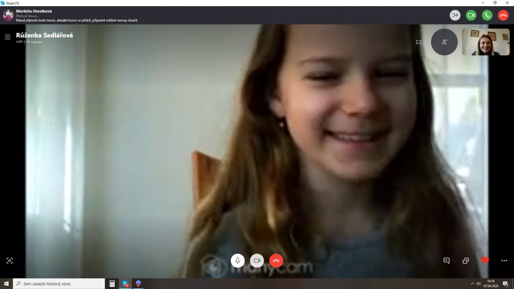Add a person to the call

(444, 42)
